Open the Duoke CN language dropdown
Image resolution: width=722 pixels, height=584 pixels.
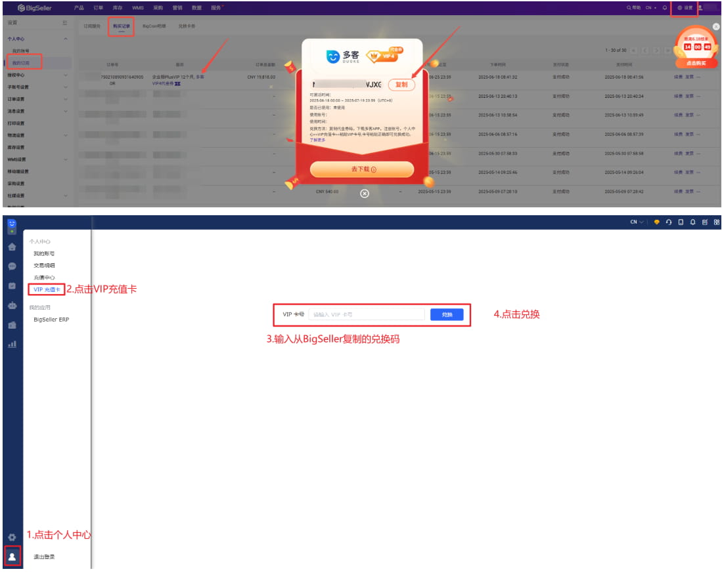coord(637,222)
